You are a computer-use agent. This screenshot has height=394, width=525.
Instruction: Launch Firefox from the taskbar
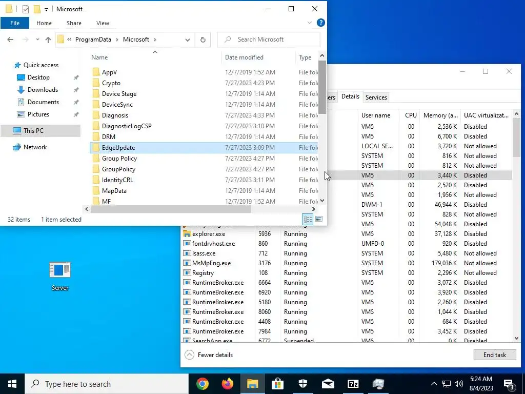pyautogui.click(x=228, y=384)
